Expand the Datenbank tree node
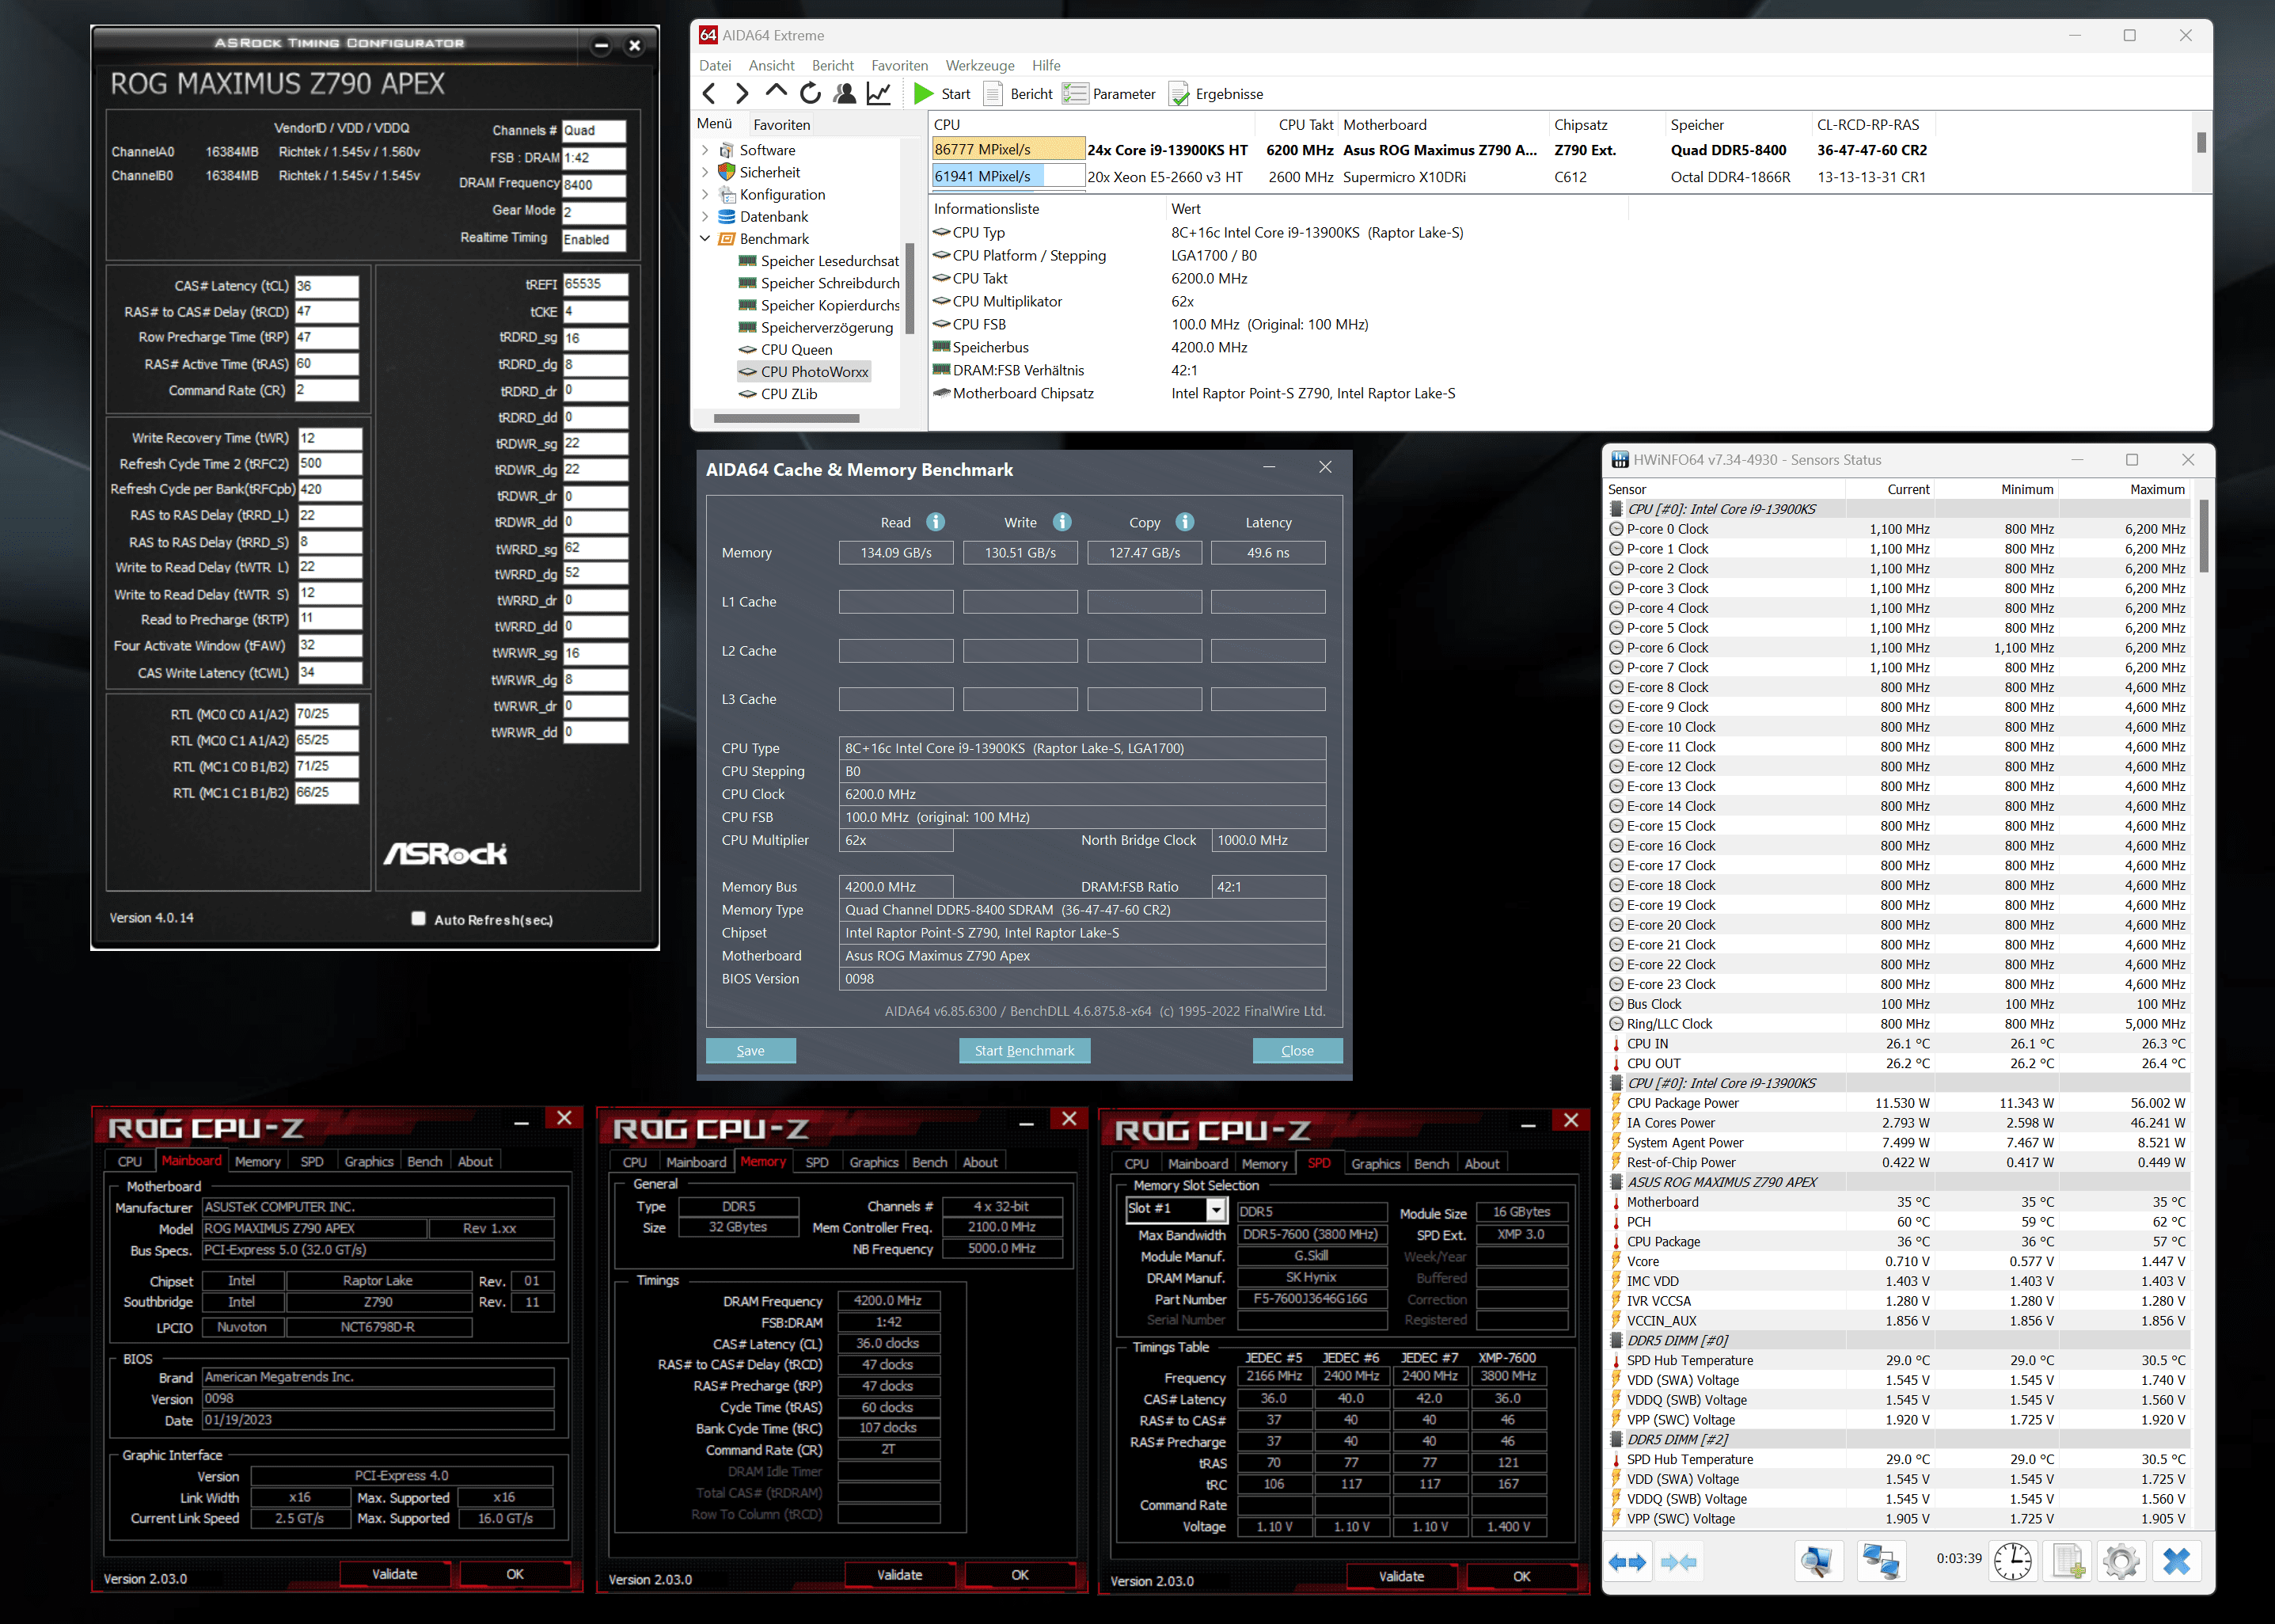The width and height of the screenshot is (2275, 1624). point(705,217)
